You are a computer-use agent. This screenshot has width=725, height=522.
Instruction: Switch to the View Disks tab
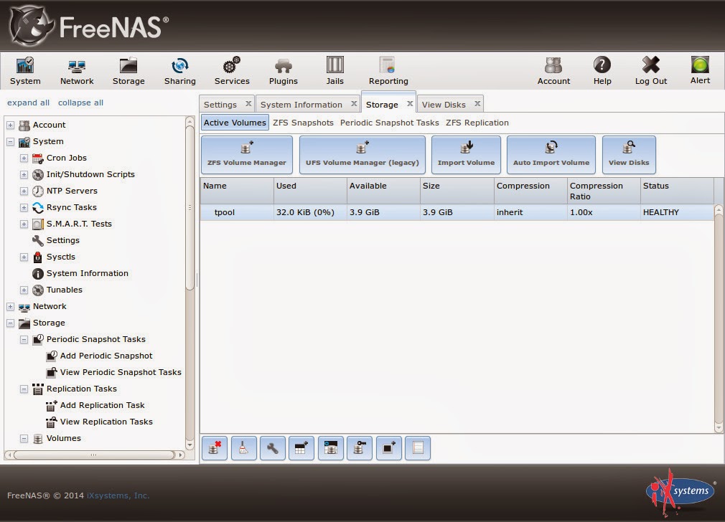(444, 105)
